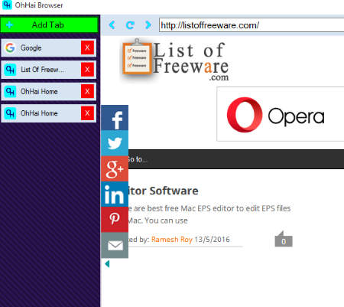Share page on LinkedIn
The width and height of the screenshot is (344, 307).
115,194
